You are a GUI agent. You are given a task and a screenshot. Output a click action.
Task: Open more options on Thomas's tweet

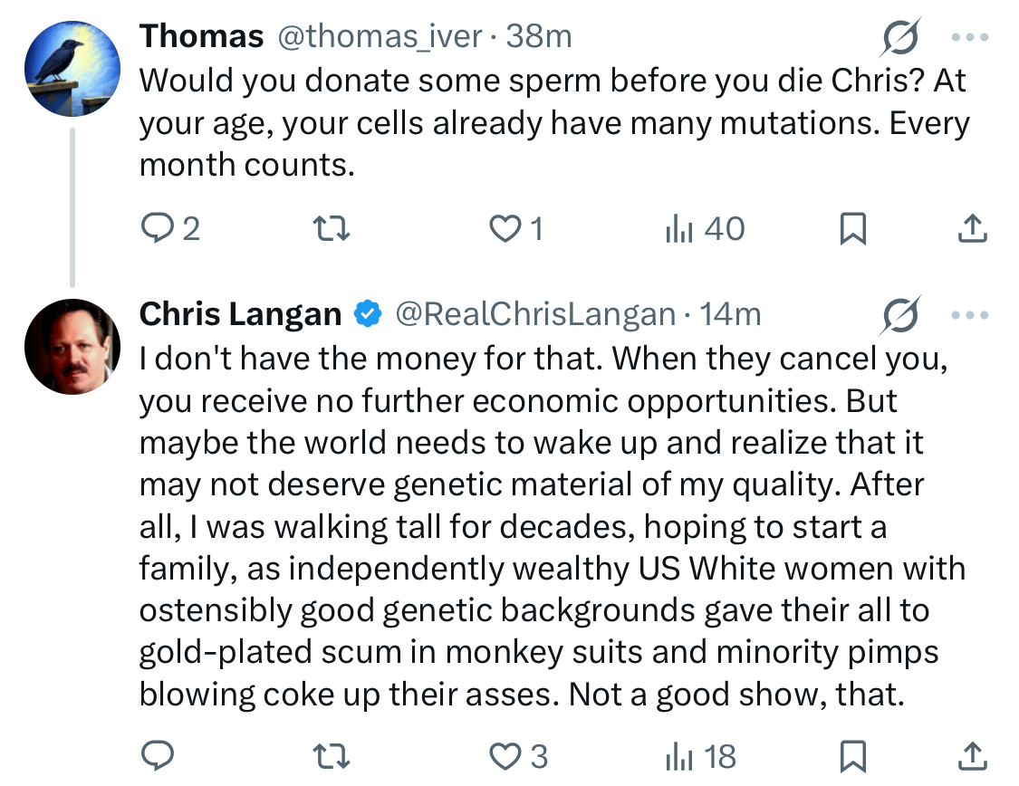point(969,38)
